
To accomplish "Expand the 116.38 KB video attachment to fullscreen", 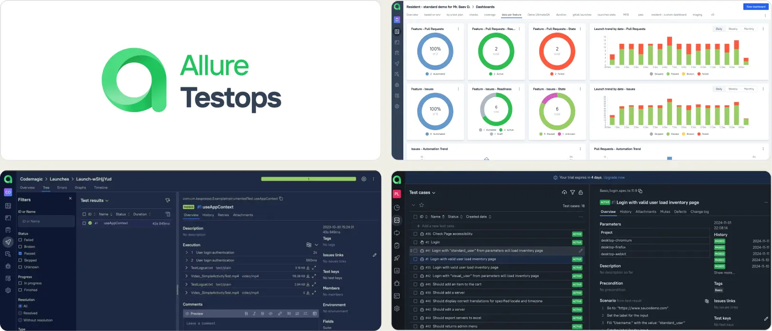I will pyautogui.click(x=314, y=276).
